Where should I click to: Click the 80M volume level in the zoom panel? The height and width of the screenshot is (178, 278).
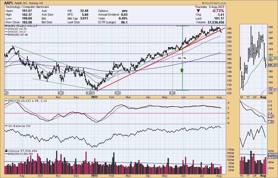(x=270, y=151)
